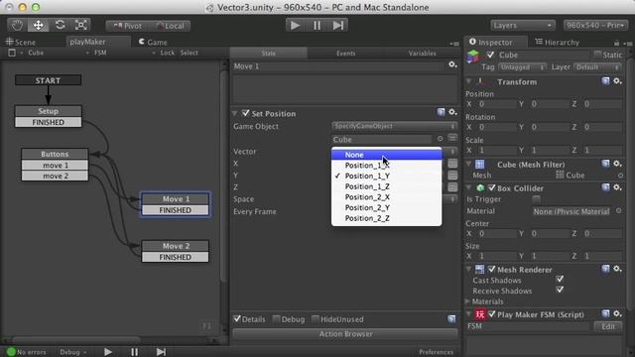Toggle the Box Collider enabled checkbox
Viewport: 635px width, 357px height.
pyautogui.click(x=492, y=187)
